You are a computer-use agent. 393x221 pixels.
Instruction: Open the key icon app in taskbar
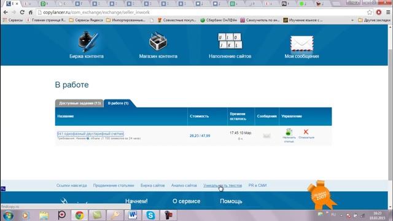pos(115,215)
